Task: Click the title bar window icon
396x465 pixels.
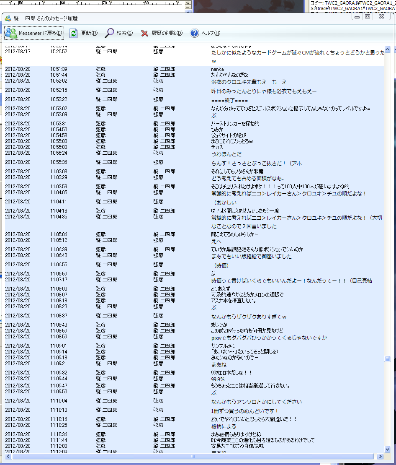Action: pos(8,18)
